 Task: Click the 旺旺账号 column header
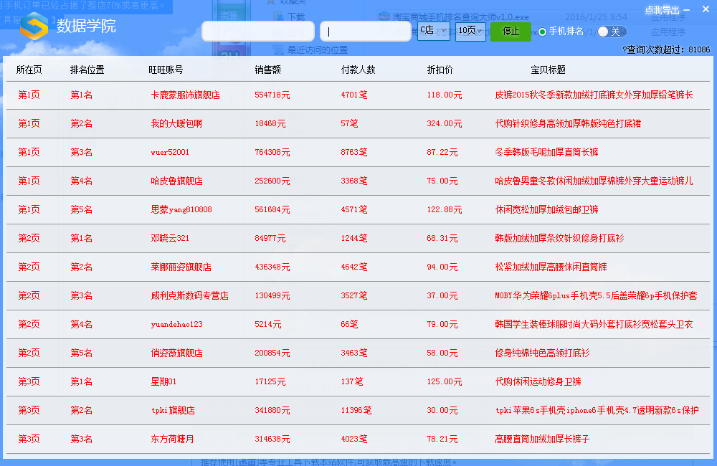pos(166,70)
